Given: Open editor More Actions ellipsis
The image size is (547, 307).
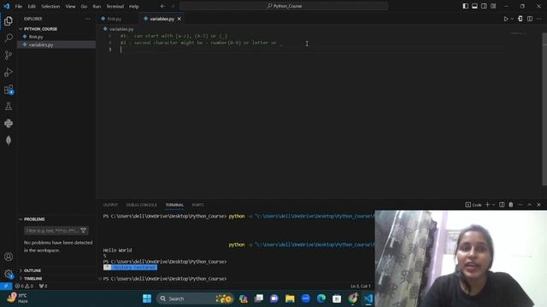Looking at the screenshot, I should tap(538, 19).
